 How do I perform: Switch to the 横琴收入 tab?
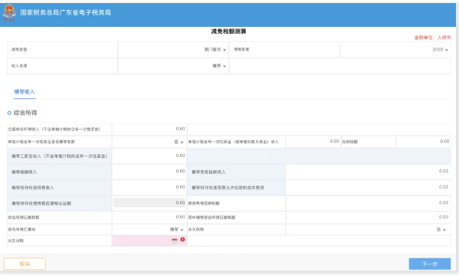pos(25,92)
